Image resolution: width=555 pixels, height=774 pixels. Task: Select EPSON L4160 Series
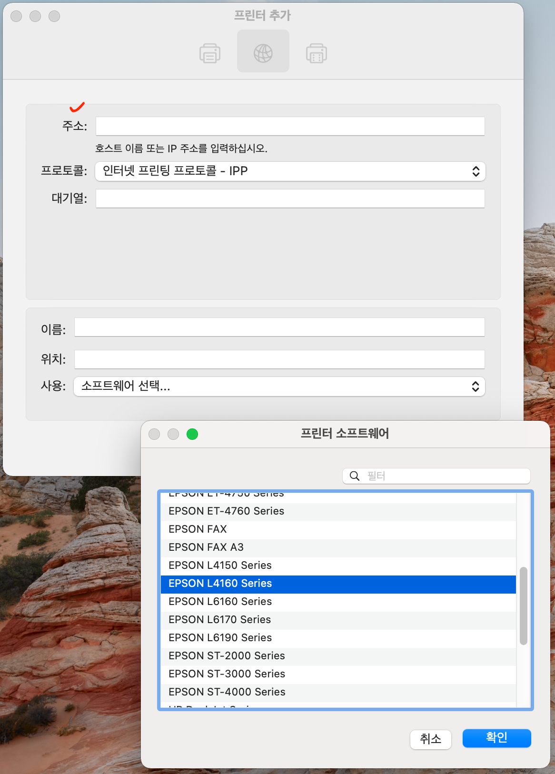[x=338, y=584]
